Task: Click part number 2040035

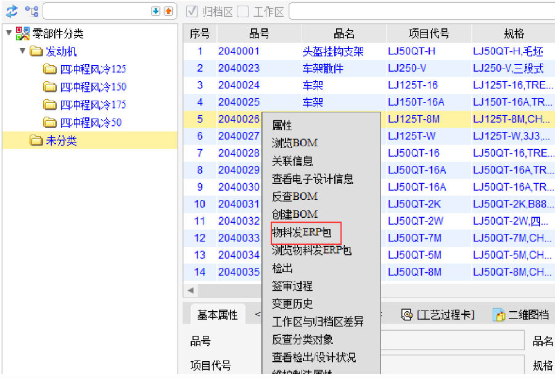Action: click(239, 272)
